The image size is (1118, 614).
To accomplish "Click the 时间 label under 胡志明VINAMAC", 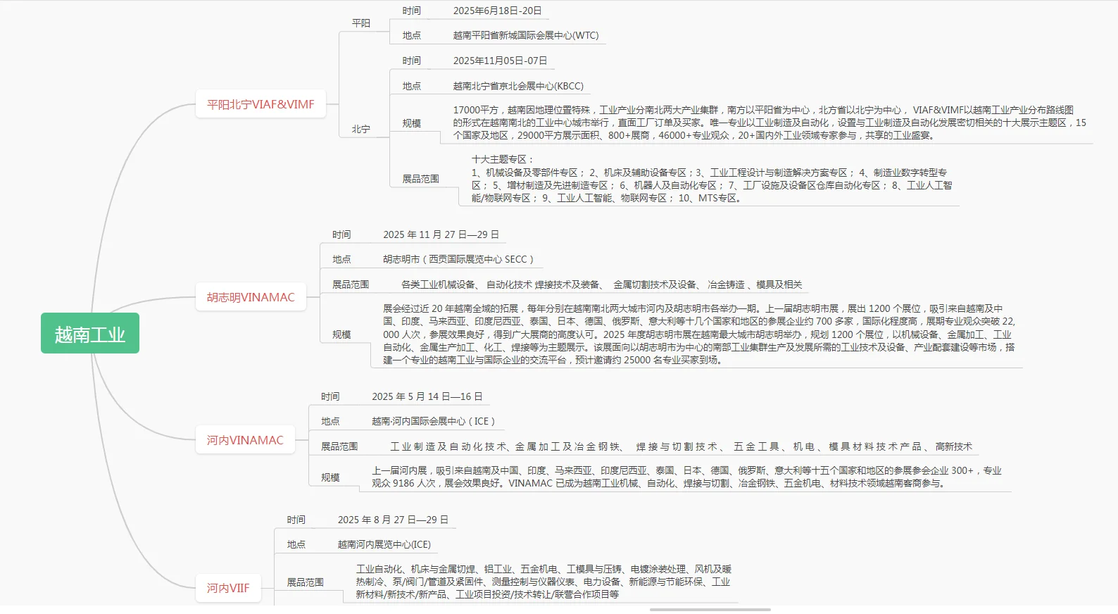I will coord(341,234).
